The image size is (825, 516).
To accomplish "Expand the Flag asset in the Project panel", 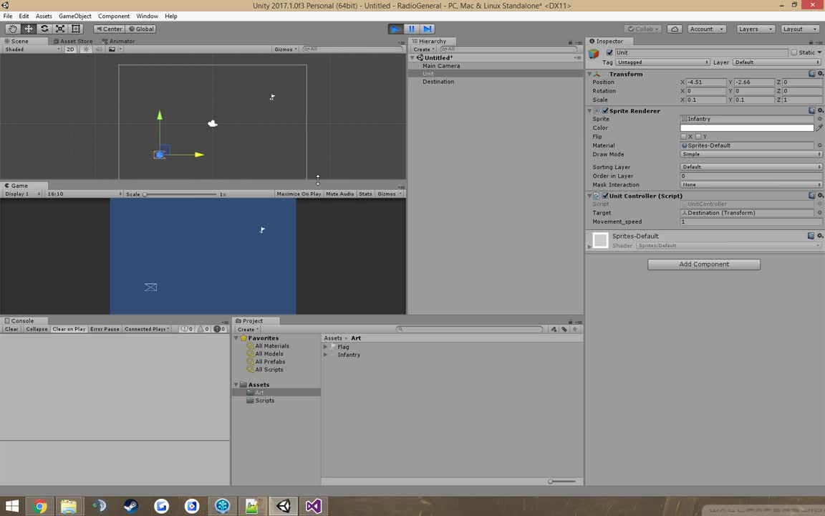I will [x=326, y=347].
